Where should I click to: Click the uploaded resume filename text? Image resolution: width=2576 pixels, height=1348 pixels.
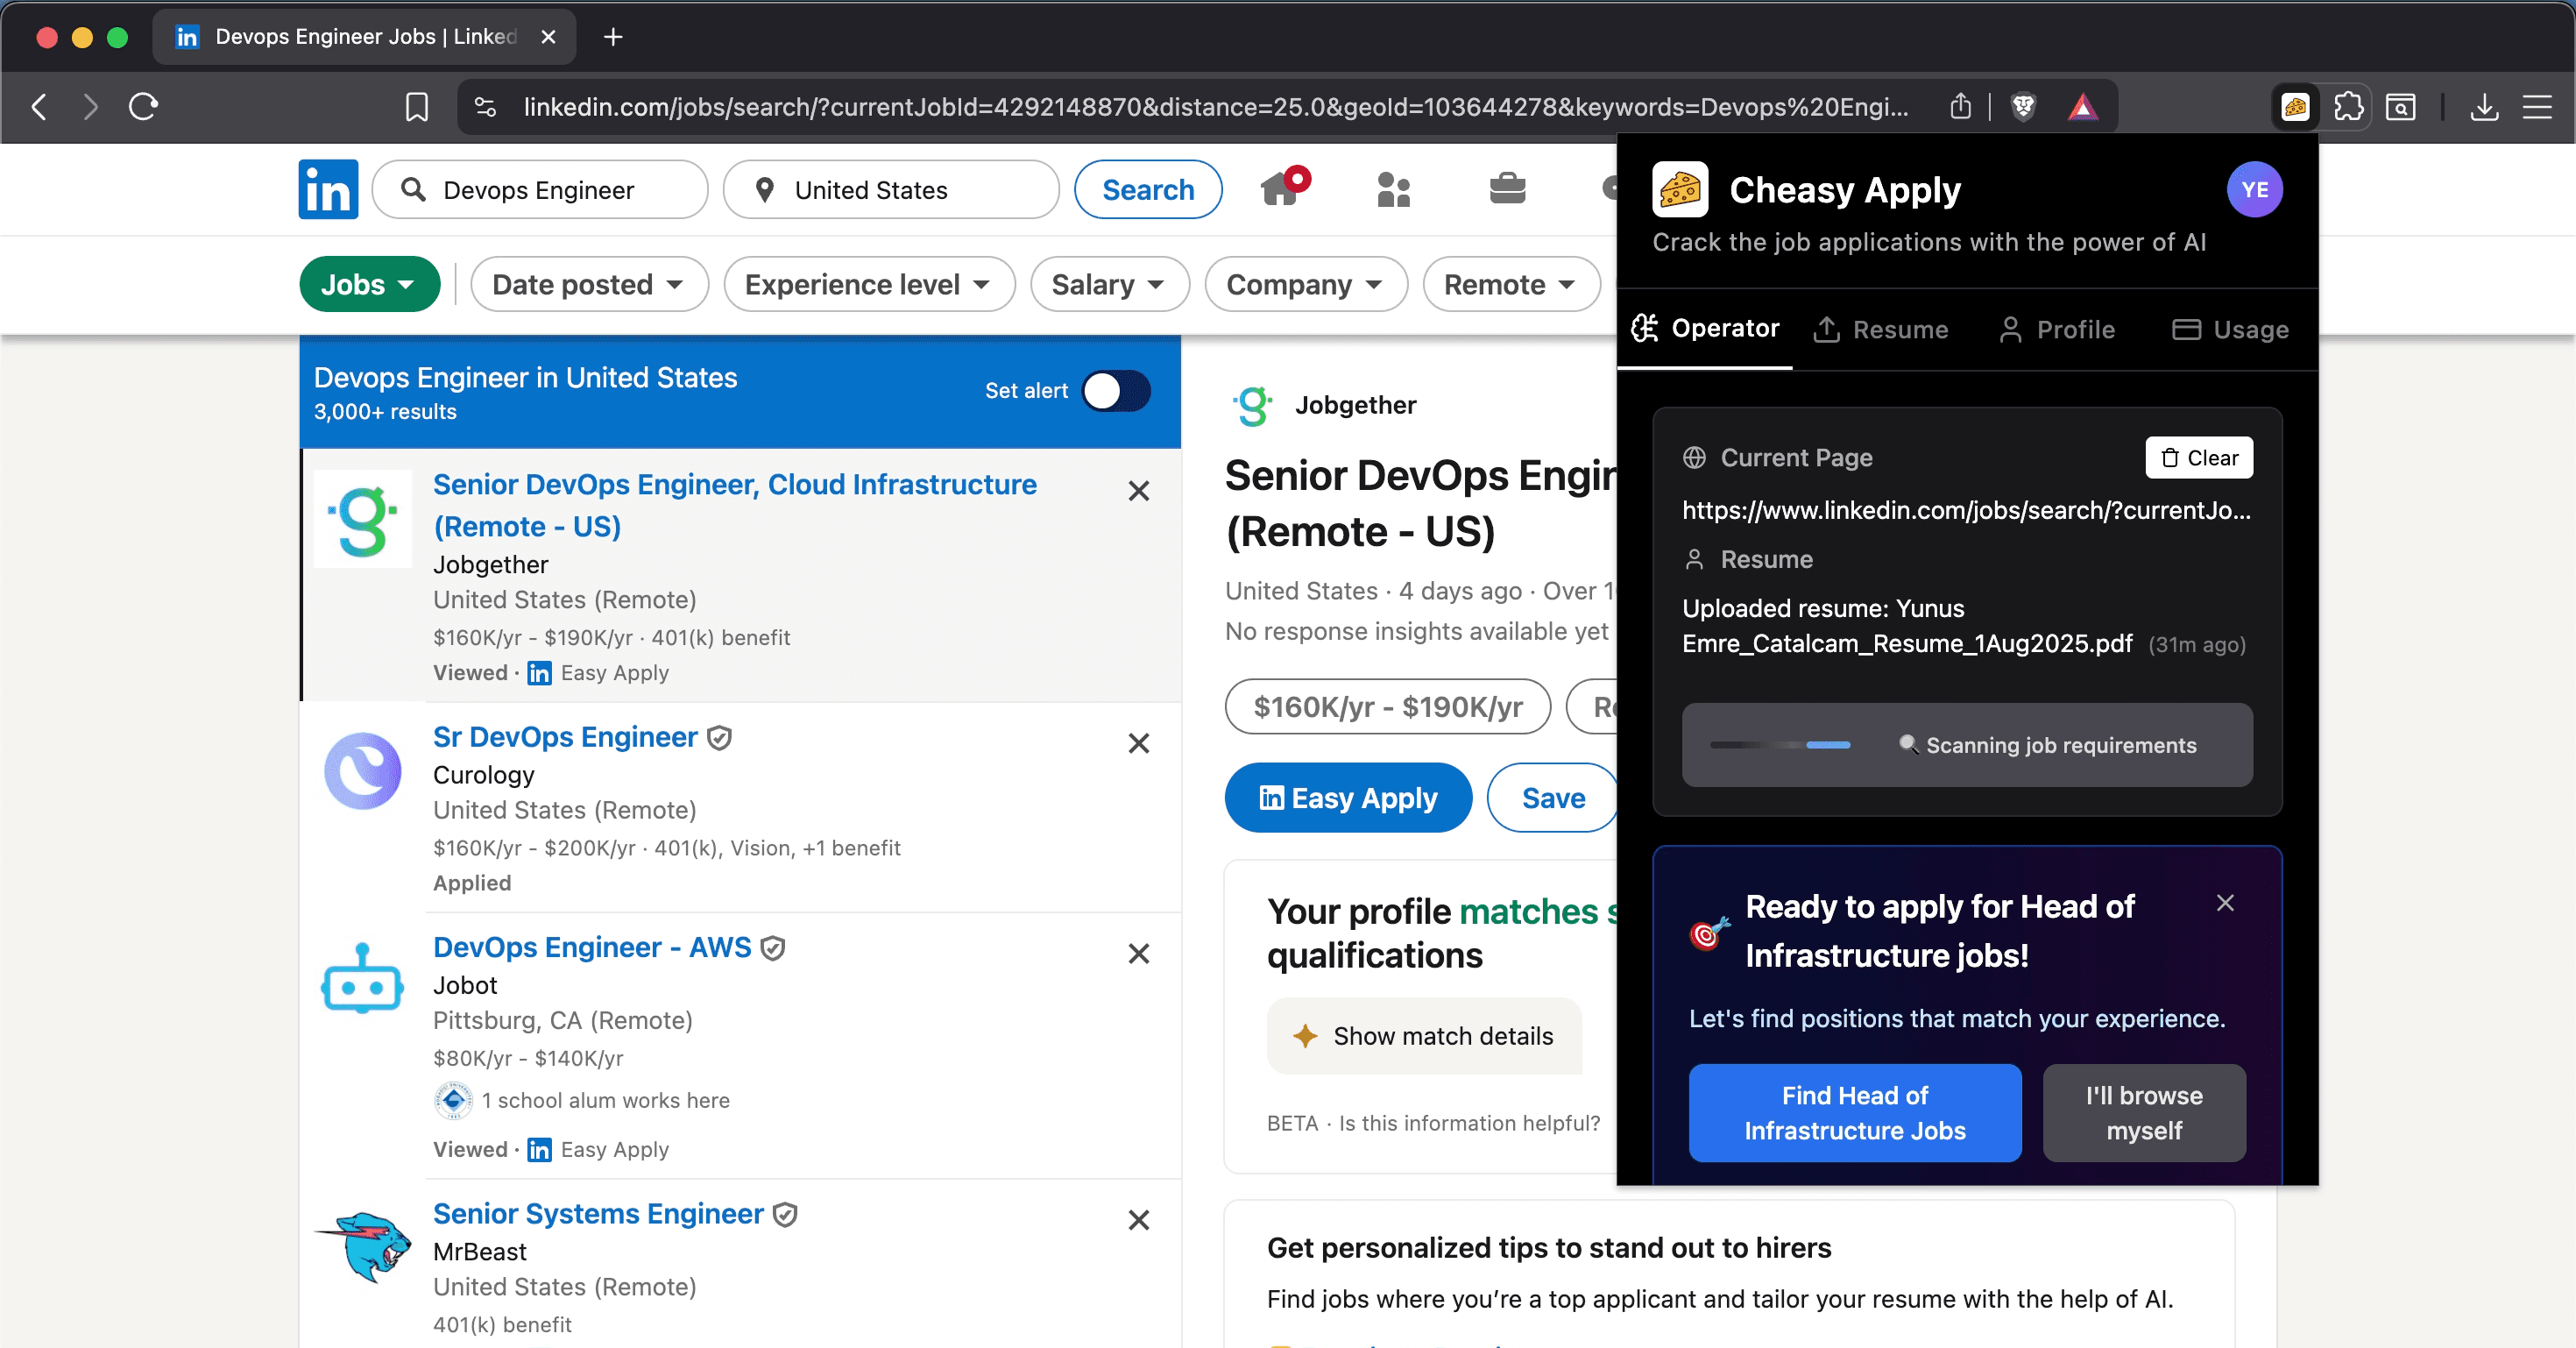[1907, 626]
